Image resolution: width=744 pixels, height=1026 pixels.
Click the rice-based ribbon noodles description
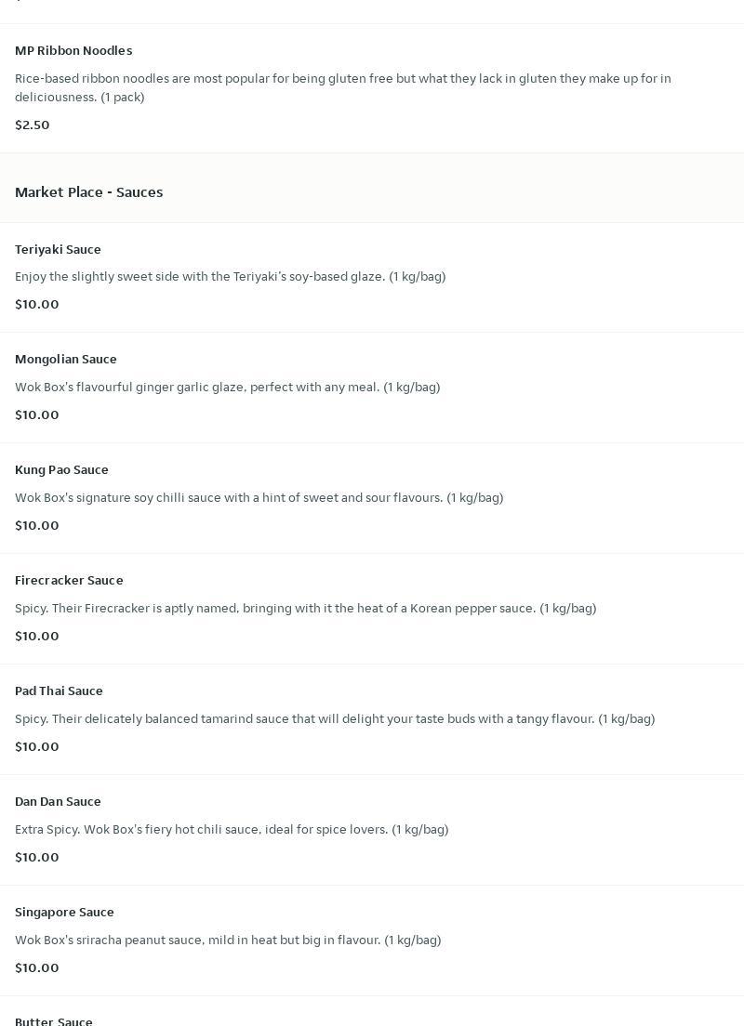[342, 87]
